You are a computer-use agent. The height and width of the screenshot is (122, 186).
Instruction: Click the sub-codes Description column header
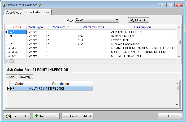(60, 84)
